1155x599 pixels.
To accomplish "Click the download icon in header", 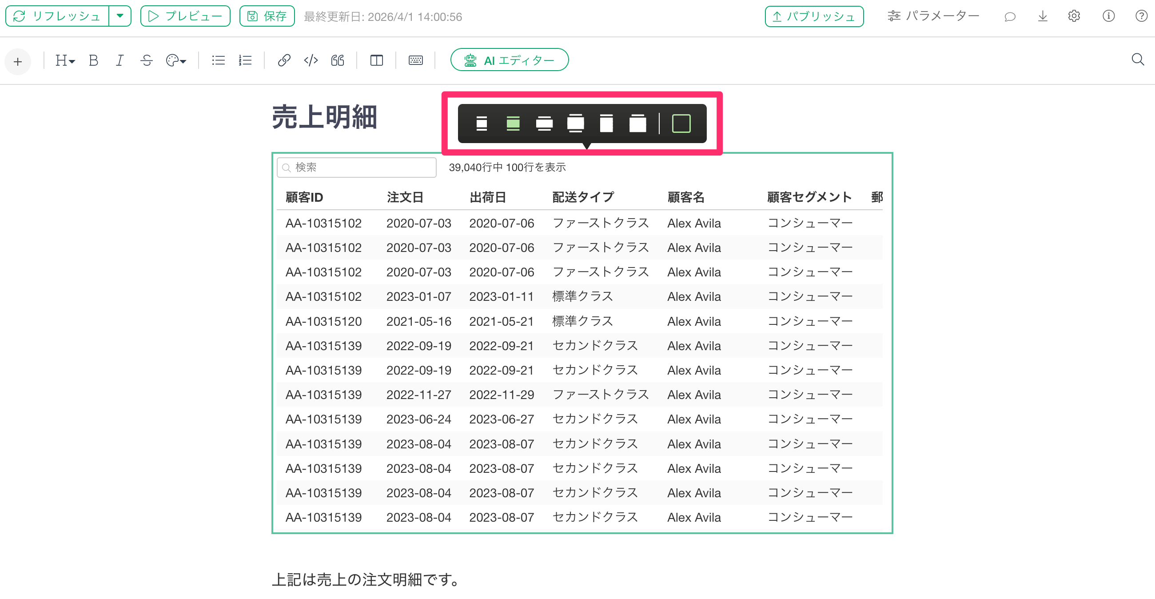I will pos(1043,16).
